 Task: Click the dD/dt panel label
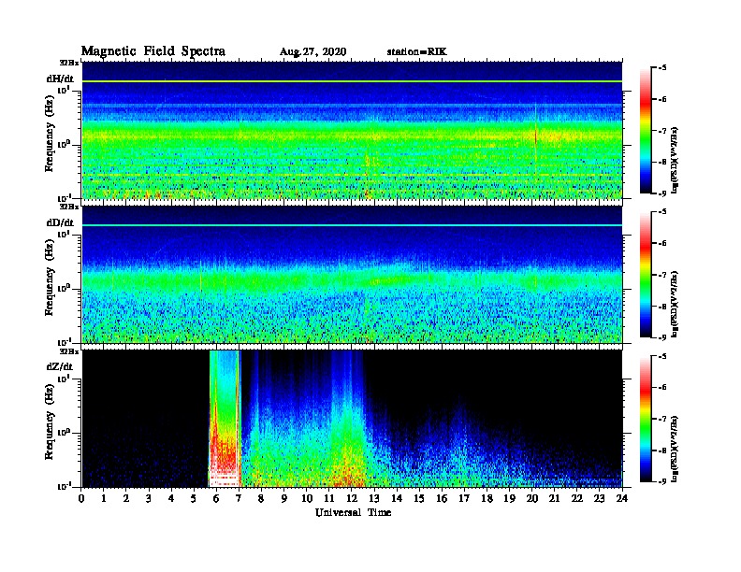(x=60, y=222)
